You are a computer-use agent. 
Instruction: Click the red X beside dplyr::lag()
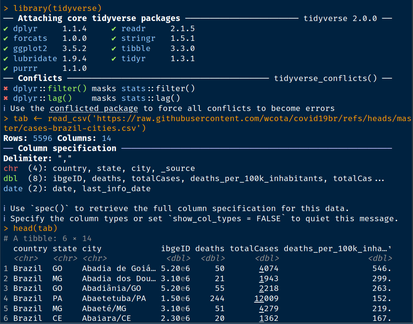pyautogui.click(x=5, y=99)
